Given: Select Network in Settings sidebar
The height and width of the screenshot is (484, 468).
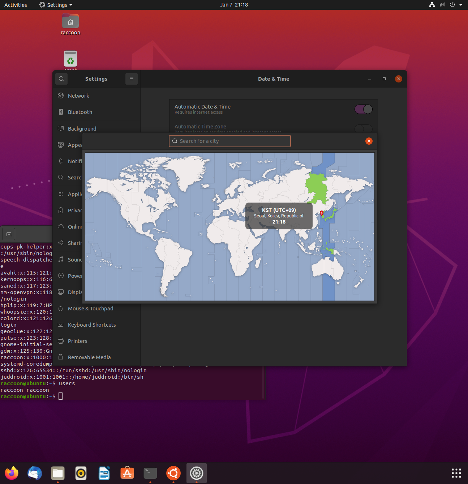Looking at the screenshot, I should tap(96, 95).
